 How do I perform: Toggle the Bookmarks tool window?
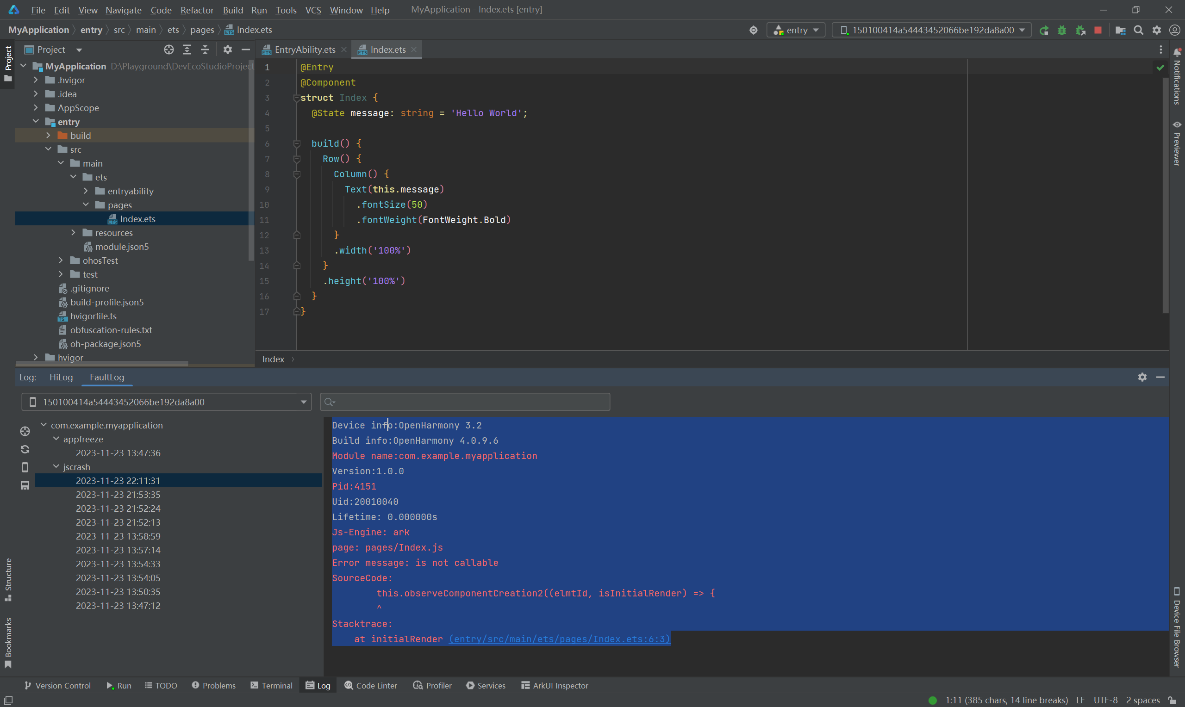point(7,643)
